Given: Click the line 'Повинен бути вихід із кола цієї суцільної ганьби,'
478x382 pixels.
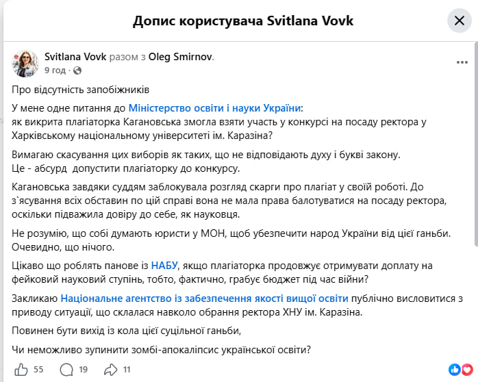Looking at the screenshot, I should [126, 331].
